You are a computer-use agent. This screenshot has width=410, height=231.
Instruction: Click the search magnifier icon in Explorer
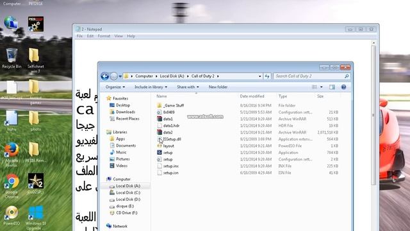click(347, 76)
